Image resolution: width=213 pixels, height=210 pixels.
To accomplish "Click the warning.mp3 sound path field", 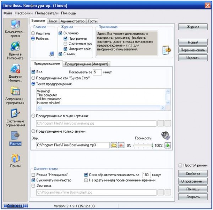I will (73, 145).
